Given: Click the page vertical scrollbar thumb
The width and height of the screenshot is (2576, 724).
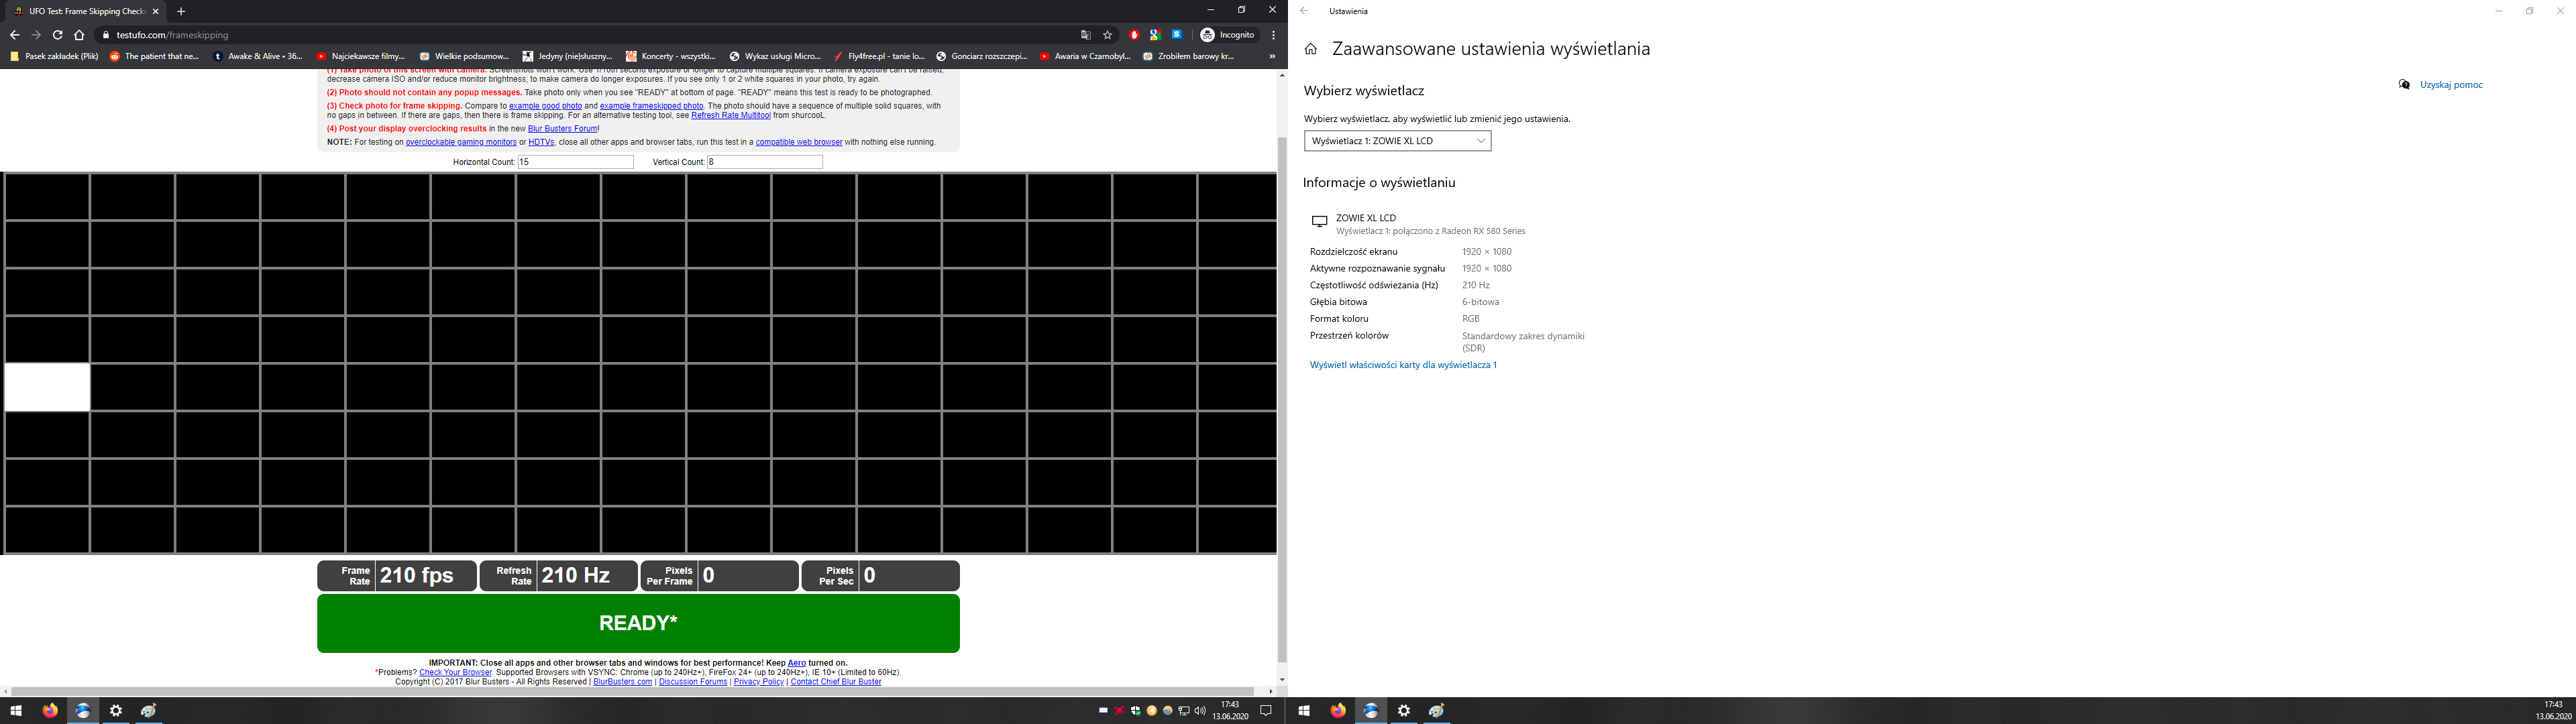Looking at the screenshot, I should [x=1282, y=400].
